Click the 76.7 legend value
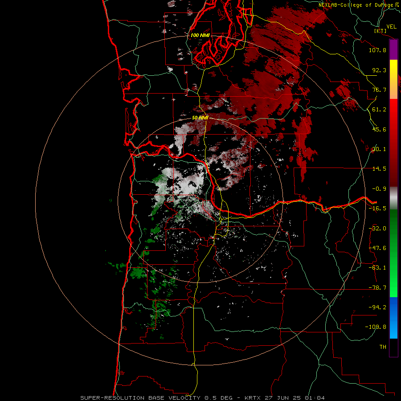Viewport: 401px width, 401px height. point(379,90)
